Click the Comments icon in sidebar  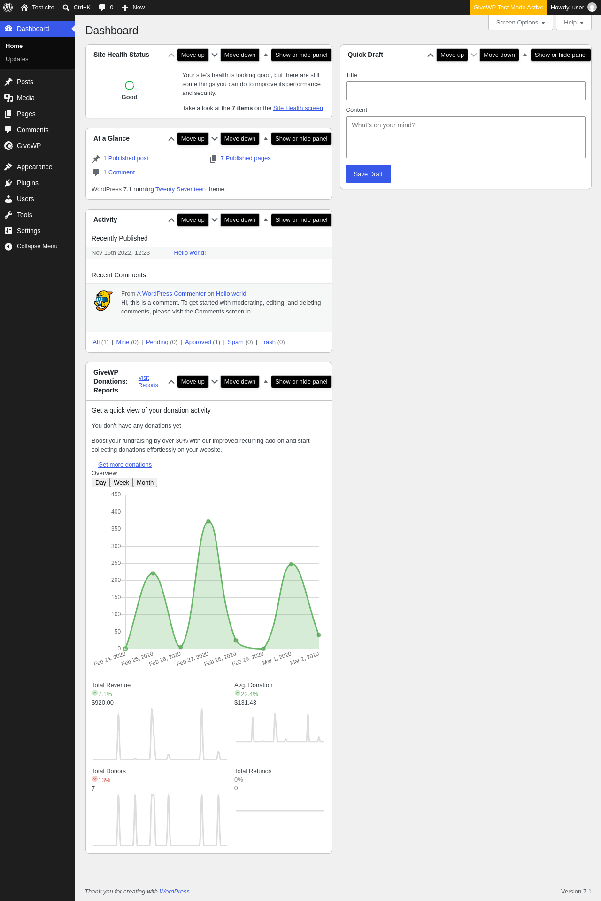pyautogui.click(x=8, y=130)
